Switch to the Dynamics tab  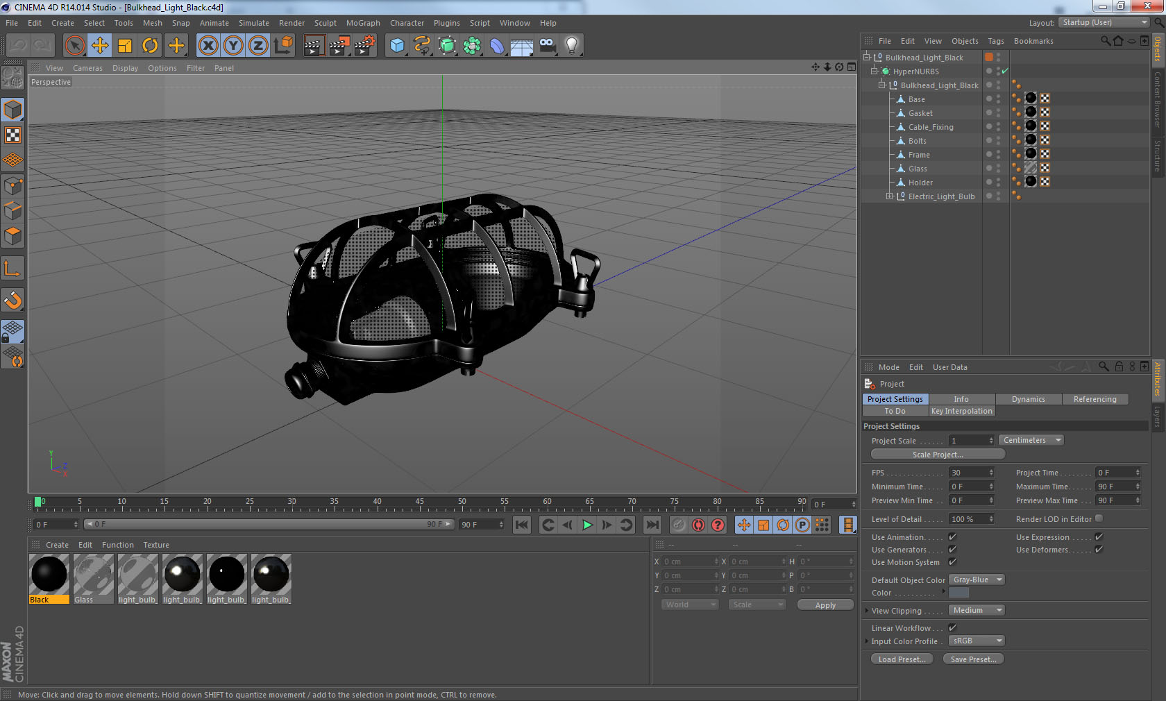click(x=1029, y=399)
